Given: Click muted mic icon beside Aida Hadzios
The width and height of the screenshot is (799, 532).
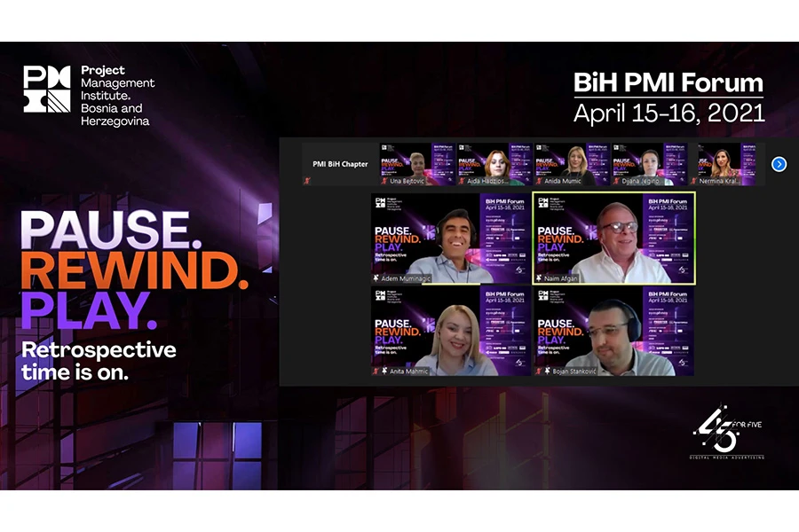Looking at the screenshot, I should 461,181.
